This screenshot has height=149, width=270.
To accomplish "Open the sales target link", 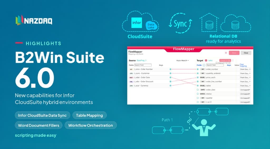I will (210, 61).
